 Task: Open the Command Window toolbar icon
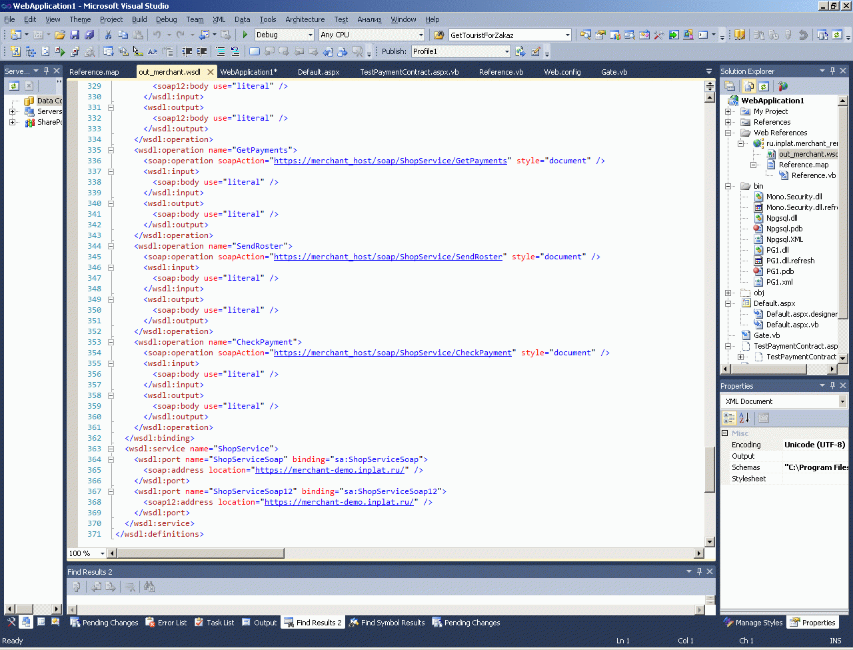703,35
